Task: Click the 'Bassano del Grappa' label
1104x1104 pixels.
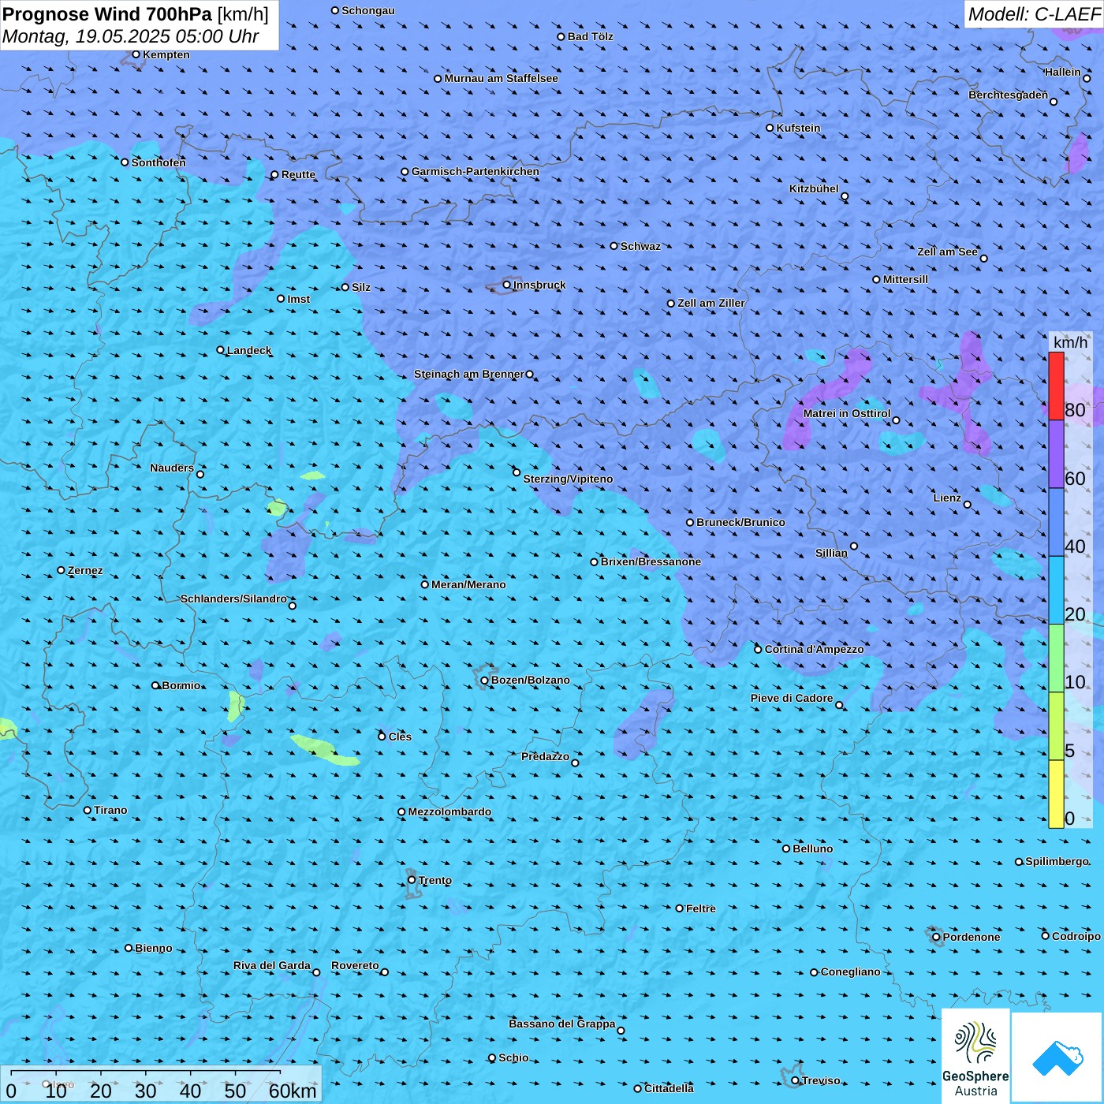Action: pos(562,1024)
